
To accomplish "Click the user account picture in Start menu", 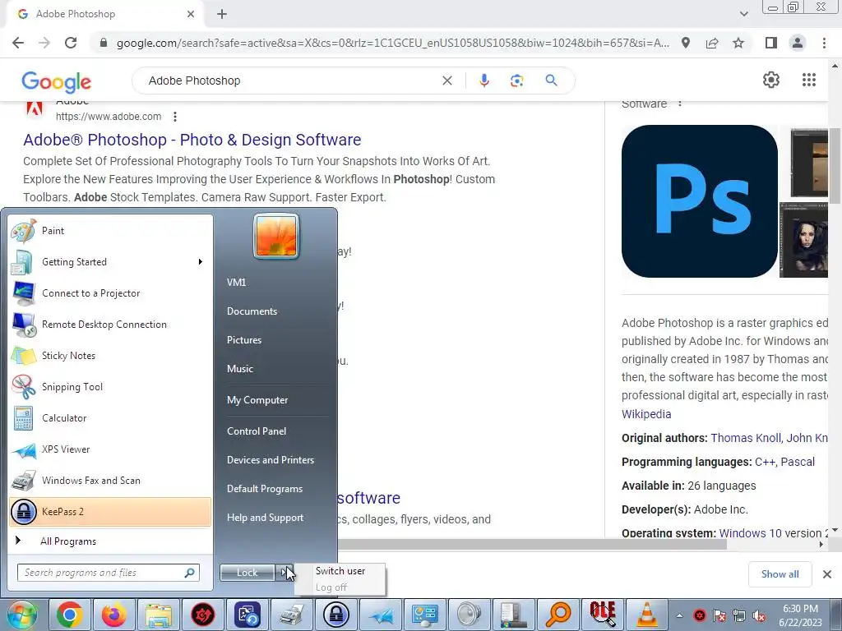I will pyautogui.click(x=276, y=236).
